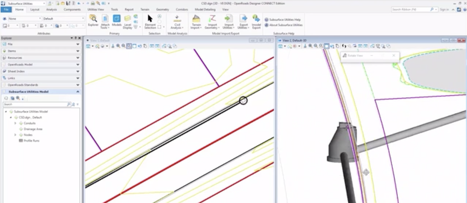Expand the Sheet Index section
Viewport: 467px width, 203px height.
41,72
